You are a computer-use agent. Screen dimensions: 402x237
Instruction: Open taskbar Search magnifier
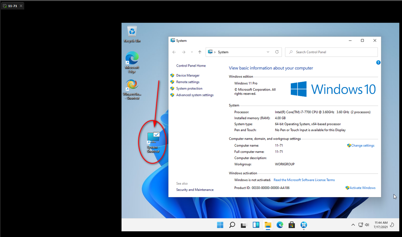pyautogui.click(x=232, y=225)
